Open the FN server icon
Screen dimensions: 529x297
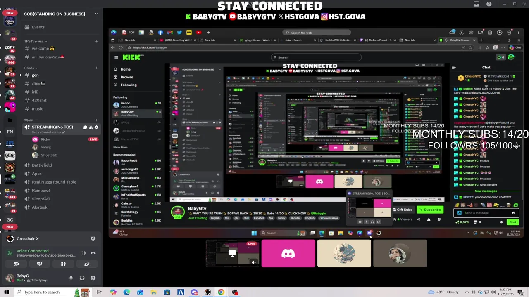point(10,132)
